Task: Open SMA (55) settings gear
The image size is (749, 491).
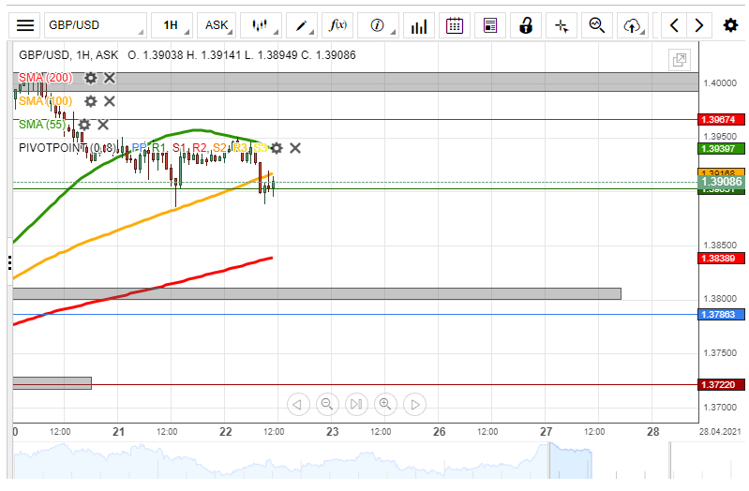Action: [84, 125]
